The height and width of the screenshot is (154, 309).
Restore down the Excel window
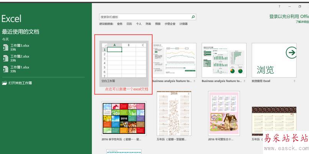tap(300, 7)
